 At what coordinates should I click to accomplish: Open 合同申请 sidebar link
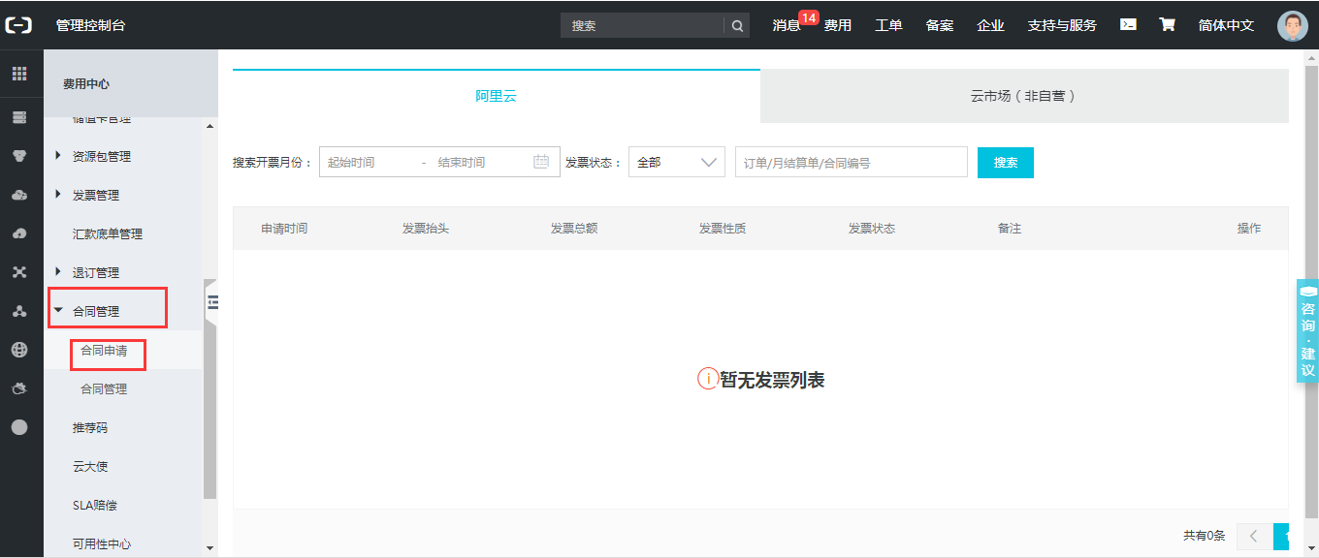[x=104, y=351]
